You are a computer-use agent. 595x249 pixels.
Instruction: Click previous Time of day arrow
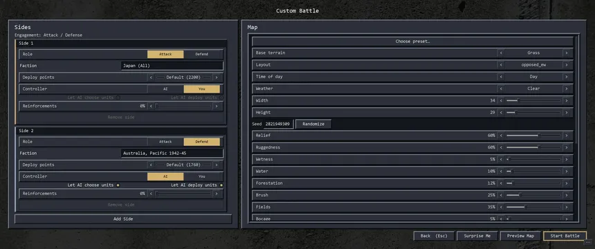click(x=501, y=77)
